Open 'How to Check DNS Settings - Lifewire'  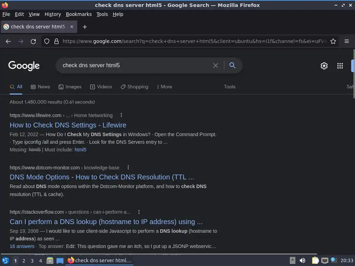pyautogui.click(x=68, y=125)
